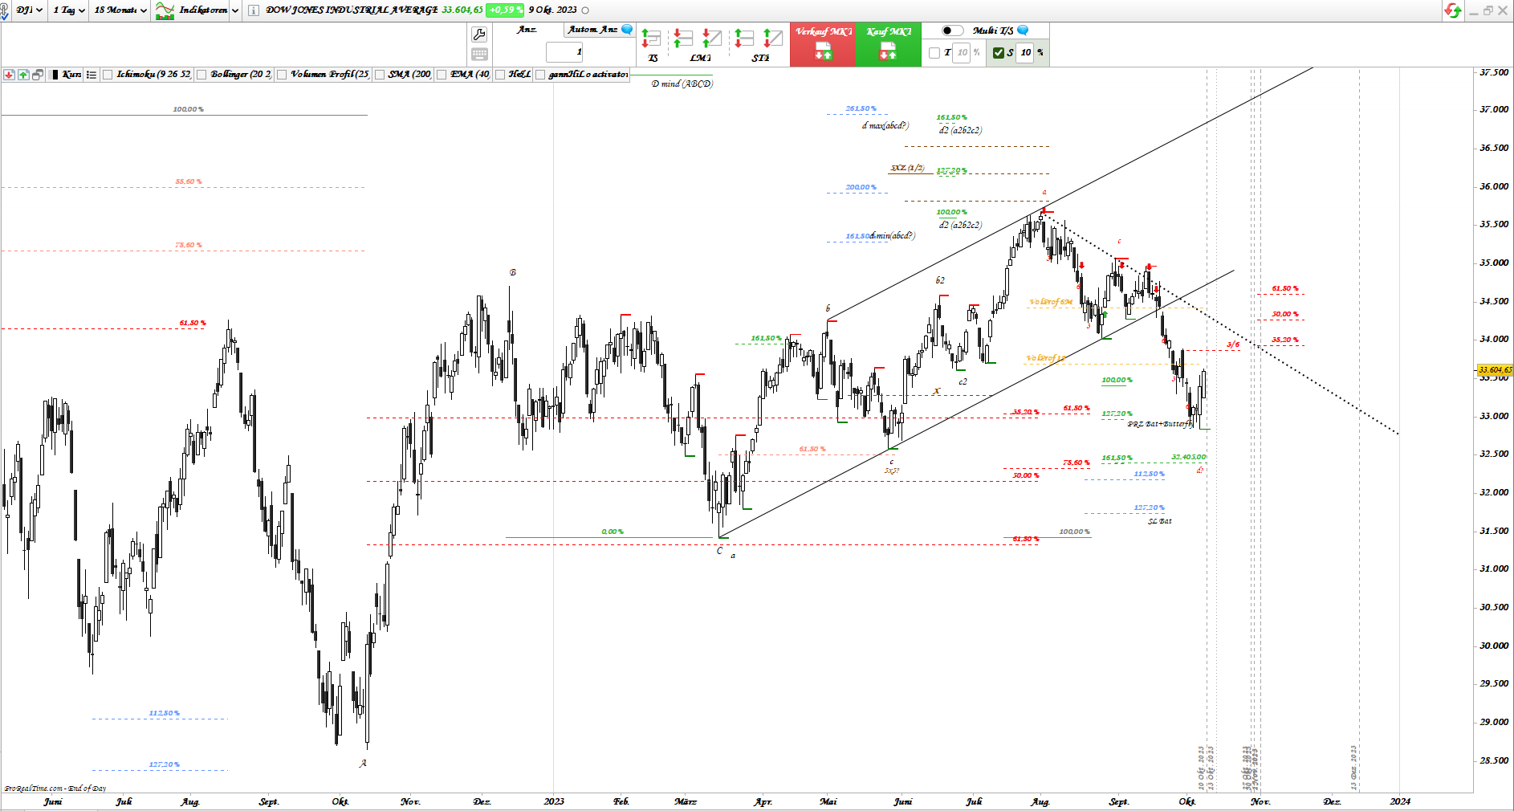Open the instrument info icon
The width and height of the screenshot is (1514, 811).
254,10
